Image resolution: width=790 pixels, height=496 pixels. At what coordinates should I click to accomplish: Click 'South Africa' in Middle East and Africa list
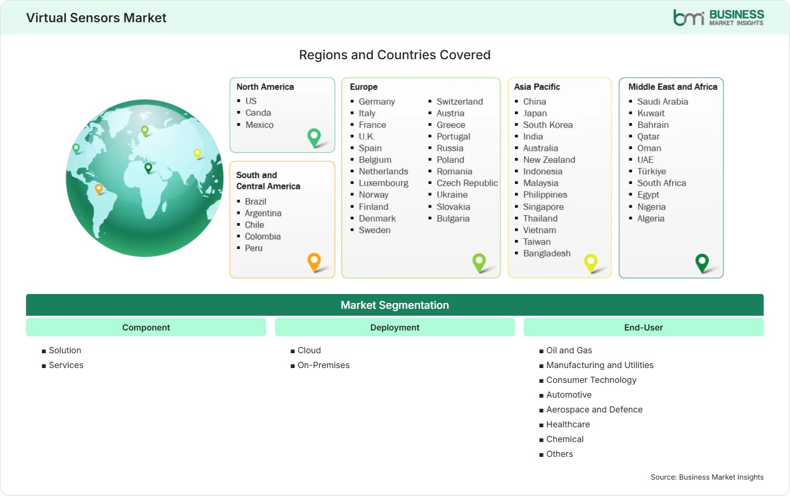pyautogui.click(x=661, y=183)
